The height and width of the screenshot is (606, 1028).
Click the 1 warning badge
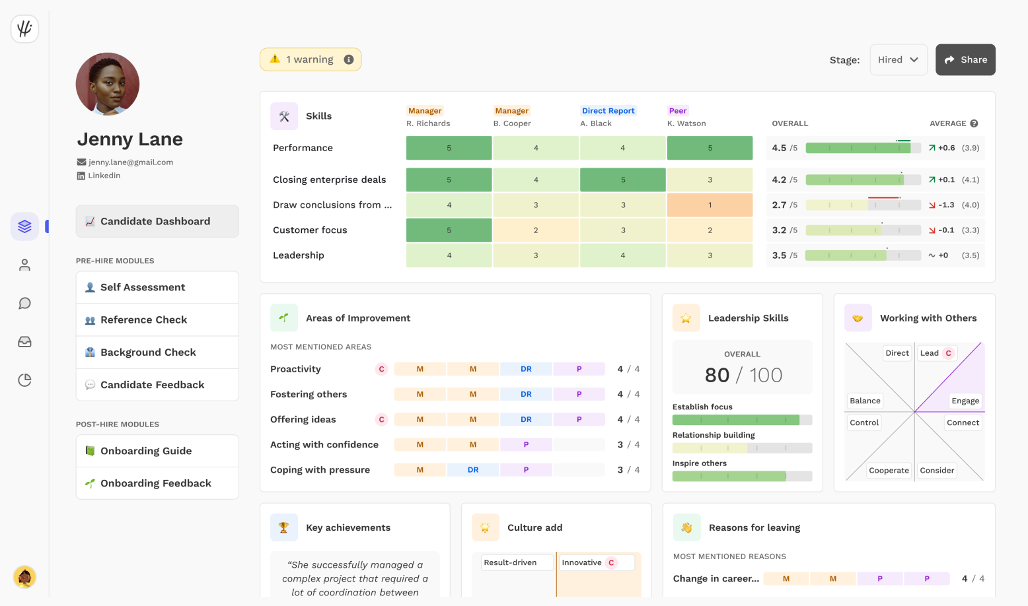tap(310, 59)
